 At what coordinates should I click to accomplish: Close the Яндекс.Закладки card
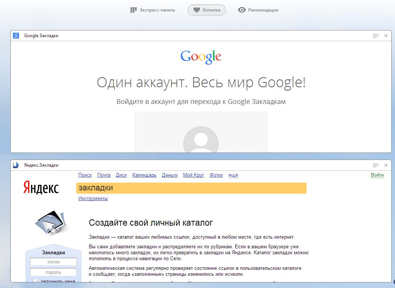coord(386,165)
